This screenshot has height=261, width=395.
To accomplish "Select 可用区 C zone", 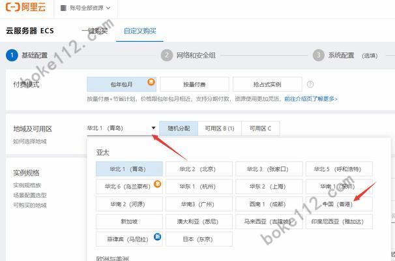I will (x=260, y=129).
